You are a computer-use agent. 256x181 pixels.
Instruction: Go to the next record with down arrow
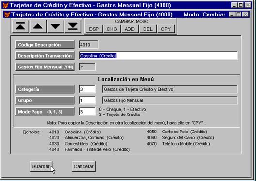point(55,26)
